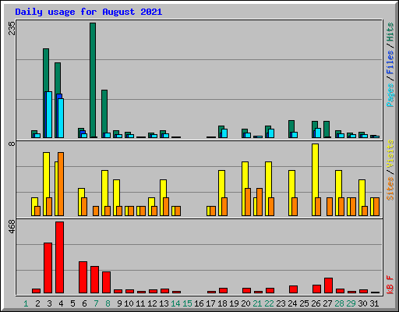Click day 31 on the x-axis
The height and width of the screenshot is (312, 399).
coord(374,303)
